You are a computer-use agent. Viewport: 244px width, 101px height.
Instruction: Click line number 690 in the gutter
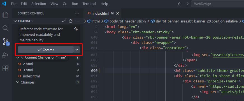94,71
